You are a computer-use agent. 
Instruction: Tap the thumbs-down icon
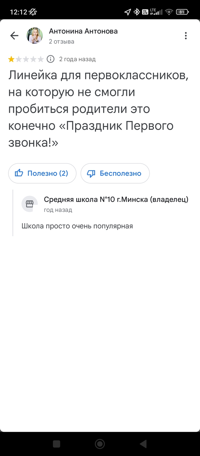pos(91,173)
